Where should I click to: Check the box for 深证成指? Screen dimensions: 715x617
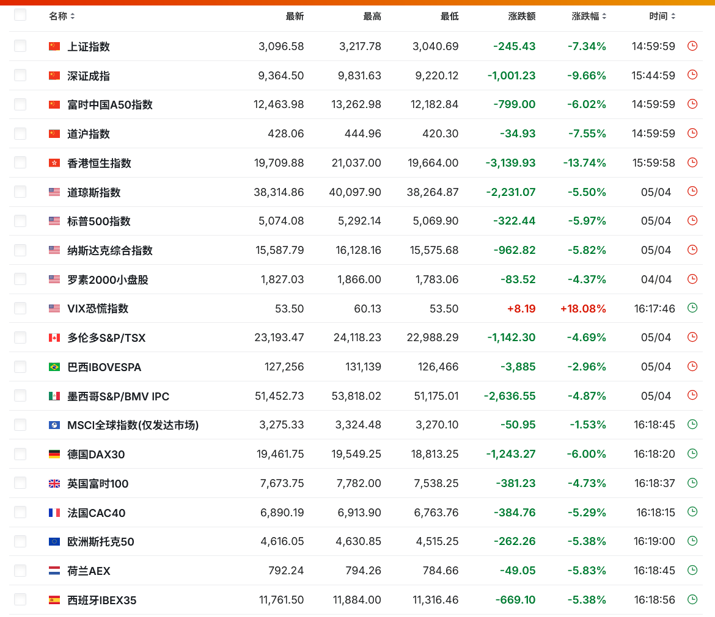click(20, 75)
